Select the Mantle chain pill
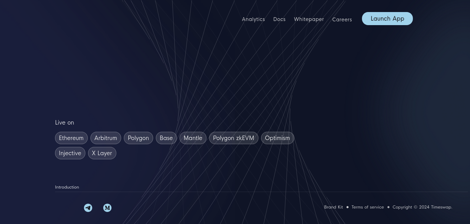This screenshot has width=470, height=224. click(193, 138)
